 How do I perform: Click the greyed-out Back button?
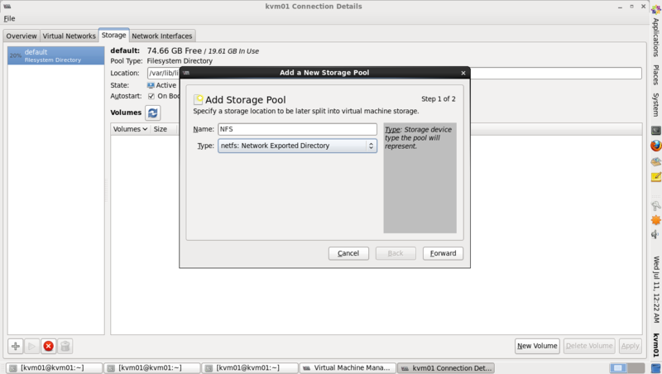coord(396,253)
